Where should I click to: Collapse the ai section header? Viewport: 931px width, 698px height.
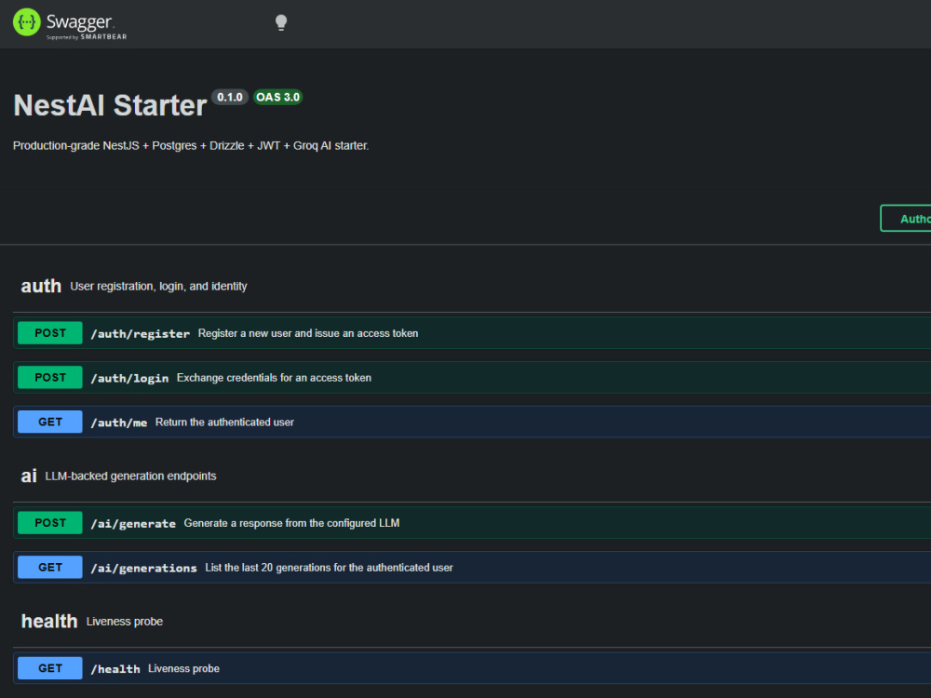click(472, 476)
